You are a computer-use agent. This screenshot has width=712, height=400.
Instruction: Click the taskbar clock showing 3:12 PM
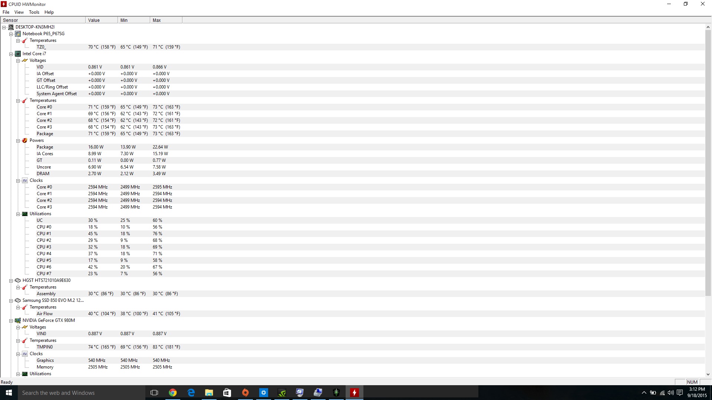pyautogui.click(x=697, y=393)
